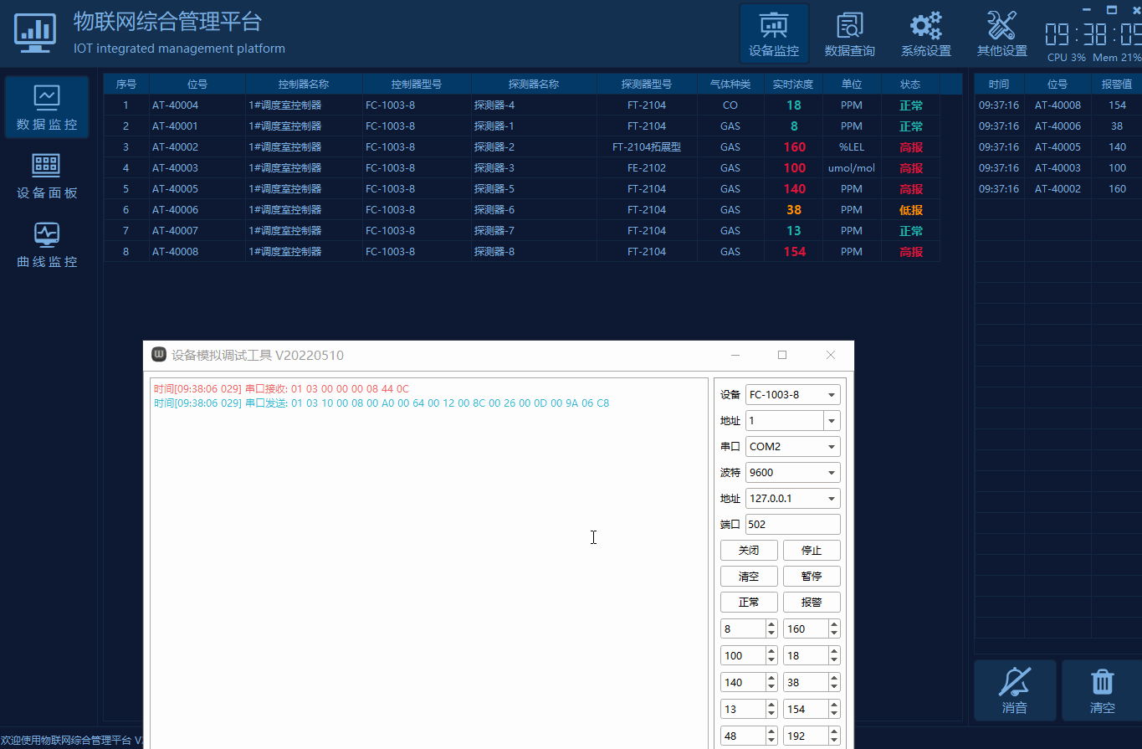The image size is (1142, 749).
Task: Select 曲线监控 in the left sidebar
Action: pos(47,244)
